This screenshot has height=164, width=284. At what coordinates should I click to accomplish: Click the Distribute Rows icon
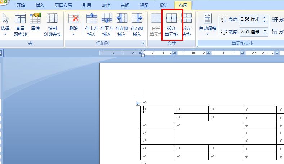[275, 19]
